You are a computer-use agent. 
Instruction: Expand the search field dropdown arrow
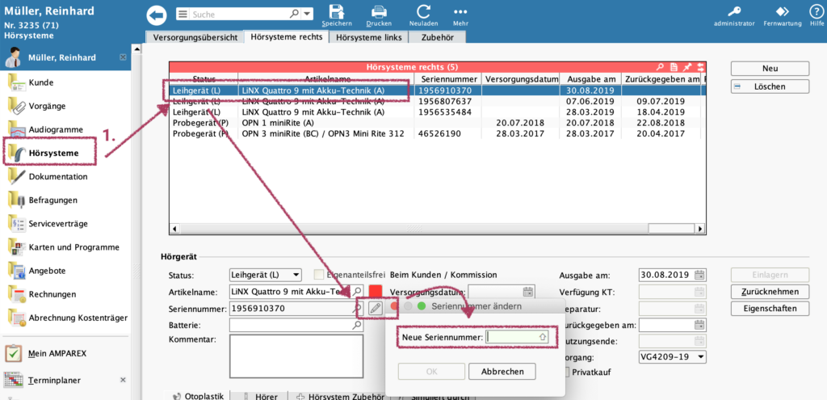click(x=308, y=14)
